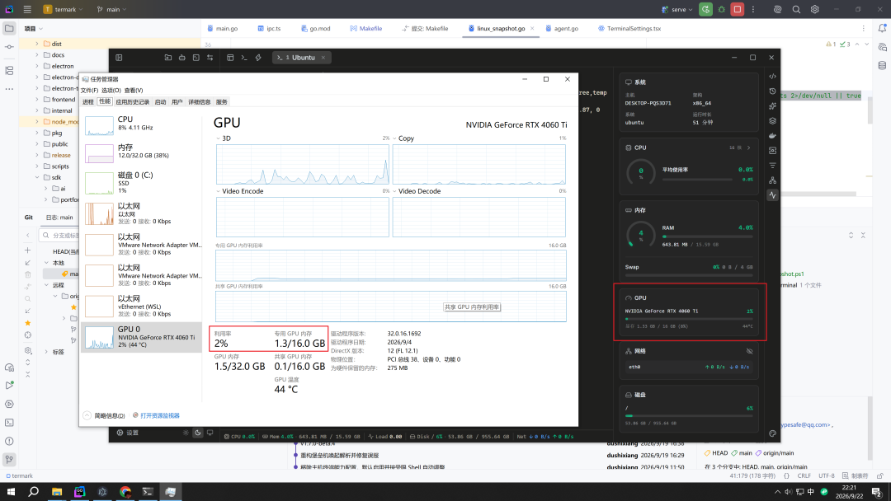Click the Run button in IDE toolbar
891x501 pixels.
(x=705, y=9)
